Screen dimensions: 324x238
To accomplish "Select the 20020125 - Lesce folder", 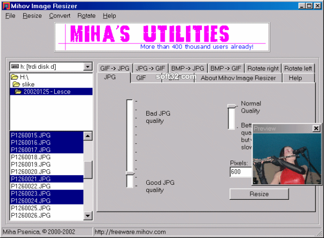I will click(51, 91).
